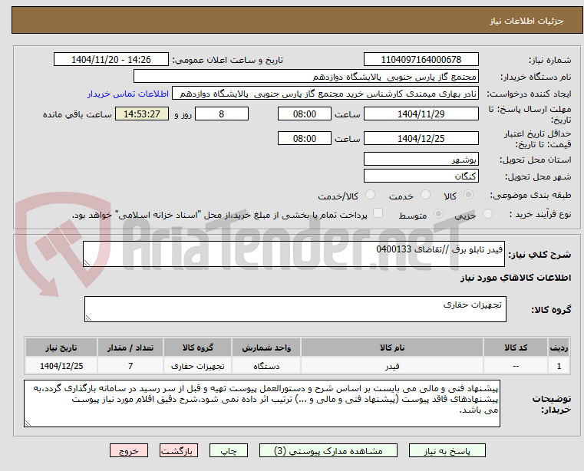Viewport: 584px width, 471px height.
Task: Open اطلاعات تماس خریدار link
Action: click(128, 94)
